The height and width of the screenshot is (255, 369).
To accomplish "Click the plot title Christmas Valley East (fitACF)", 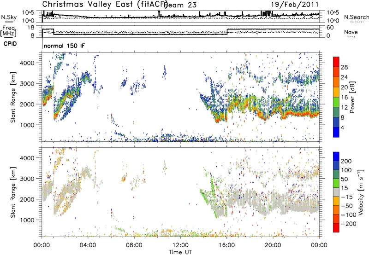I will point(105,4).
